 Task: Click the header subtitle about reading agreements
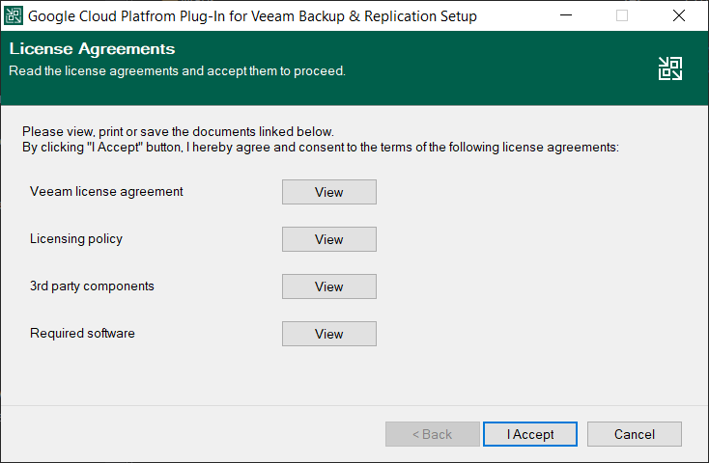click(177, 70)
